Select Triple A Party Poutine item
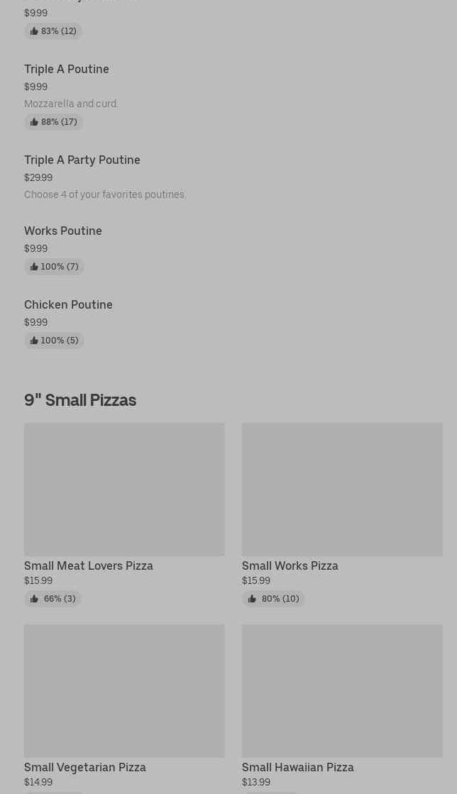This screenshot has height=794, width=457. click(82, 160)
